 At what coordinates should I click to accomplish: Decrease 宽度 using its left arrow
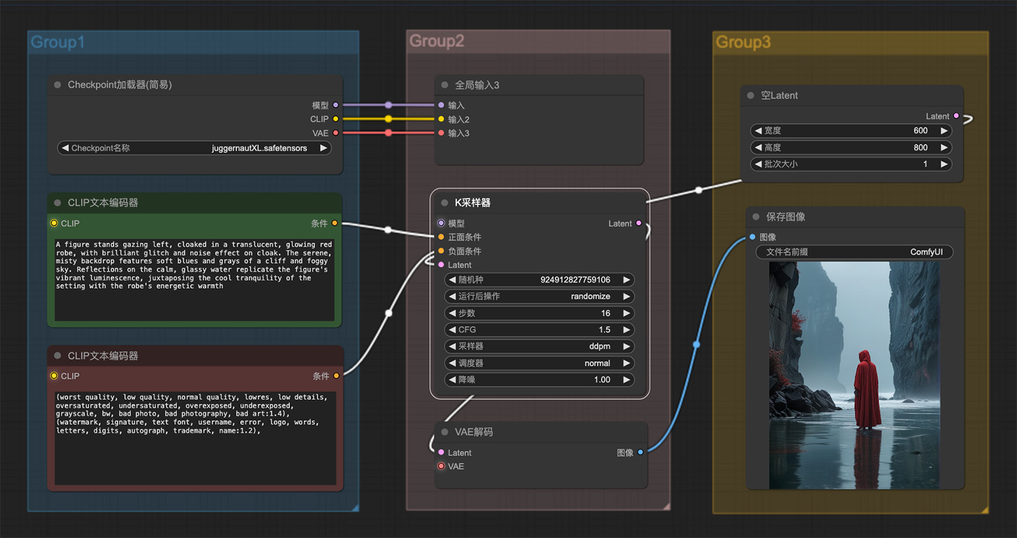pos(758,131)
